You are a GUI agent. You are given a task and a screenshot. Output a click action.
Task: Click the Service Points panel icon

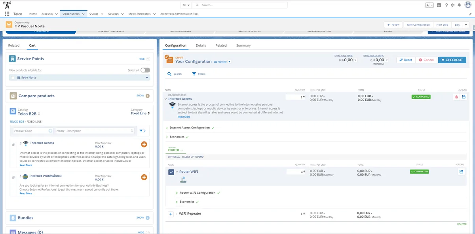coord(12,58)
